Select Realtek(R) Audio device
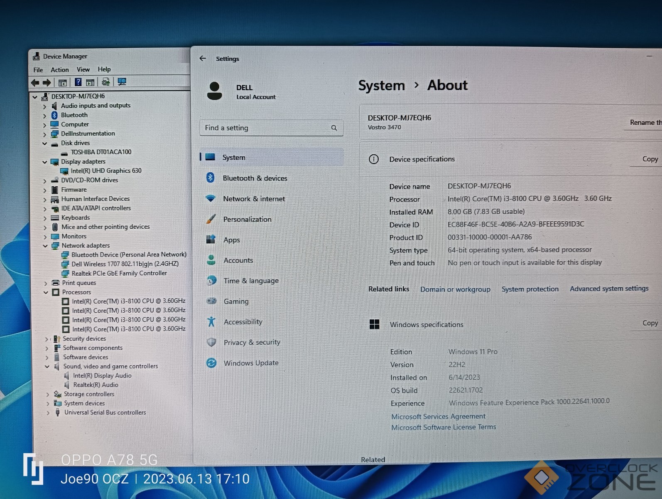 (96, 385)
